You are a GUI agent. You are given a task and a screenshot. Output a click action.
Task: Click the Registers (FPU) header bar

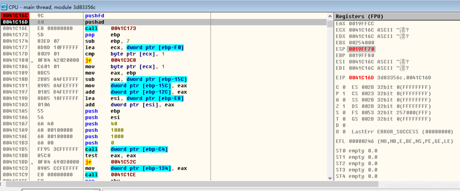tap(397, 16)
